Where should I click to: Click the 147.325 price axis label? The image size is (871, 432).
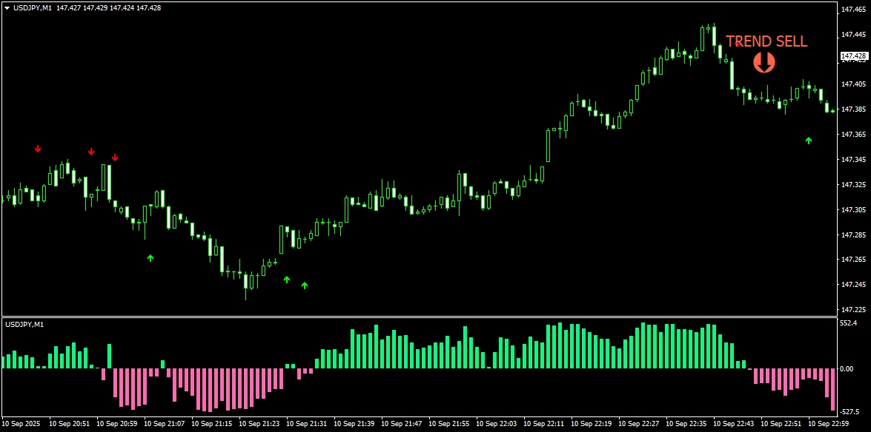[x=854, y=185]
